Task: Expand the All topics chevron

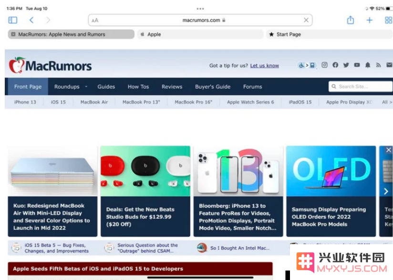Action: pos(387,102)
